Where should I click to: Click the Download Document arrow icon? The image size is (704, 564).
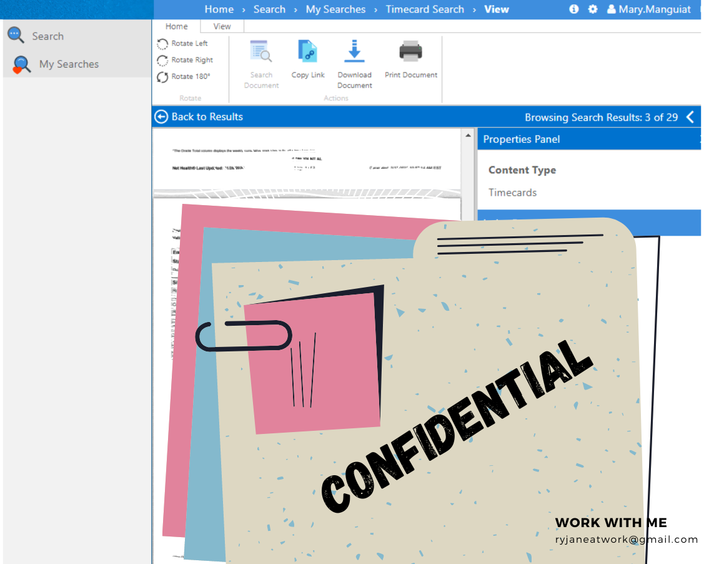pos(354,51)
